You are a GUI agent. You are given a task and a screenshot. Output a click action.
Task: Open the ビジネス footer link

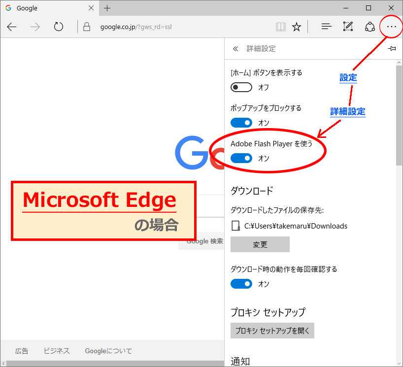57,351
